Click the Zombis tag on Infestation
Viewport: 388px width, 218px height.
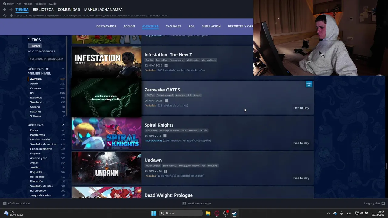point(149,60)
